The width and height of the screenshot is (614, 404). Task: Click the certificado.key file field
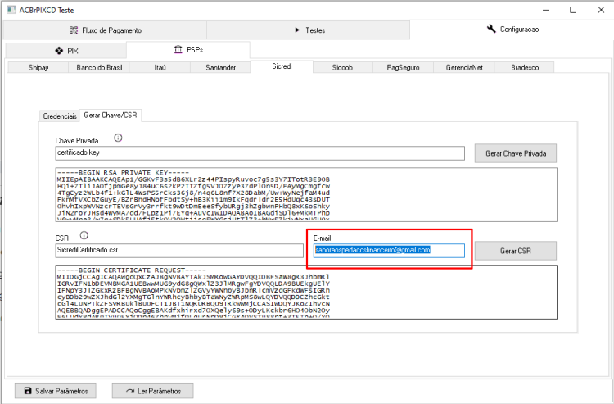(x=260, y=152)
